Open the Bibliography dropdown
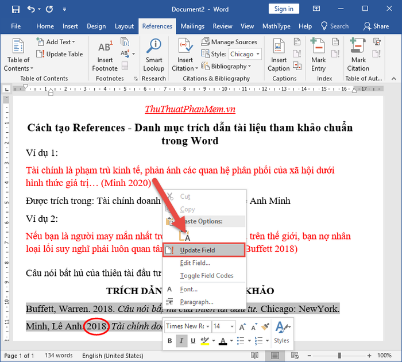This screenshot has width=402, height=362. click(226, 67)
